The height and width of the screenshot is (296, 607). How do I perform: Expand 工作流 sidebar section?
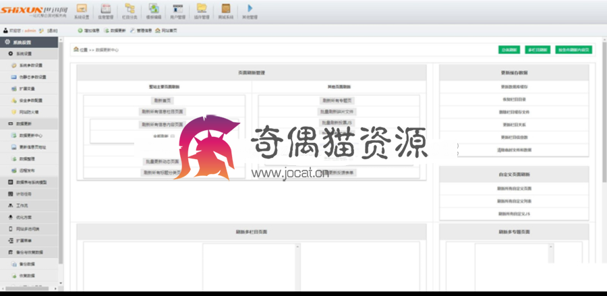point(29,206)
